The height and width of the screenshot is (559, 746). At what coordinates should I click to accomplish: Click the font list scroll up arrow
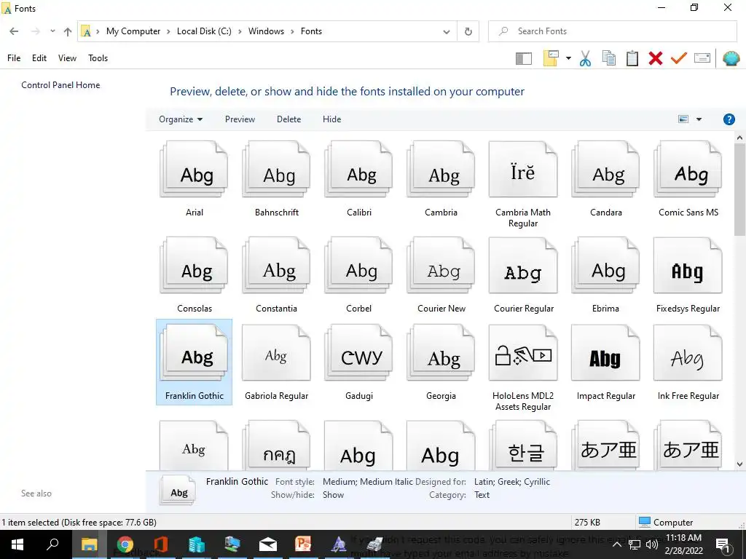click(739, 138)
